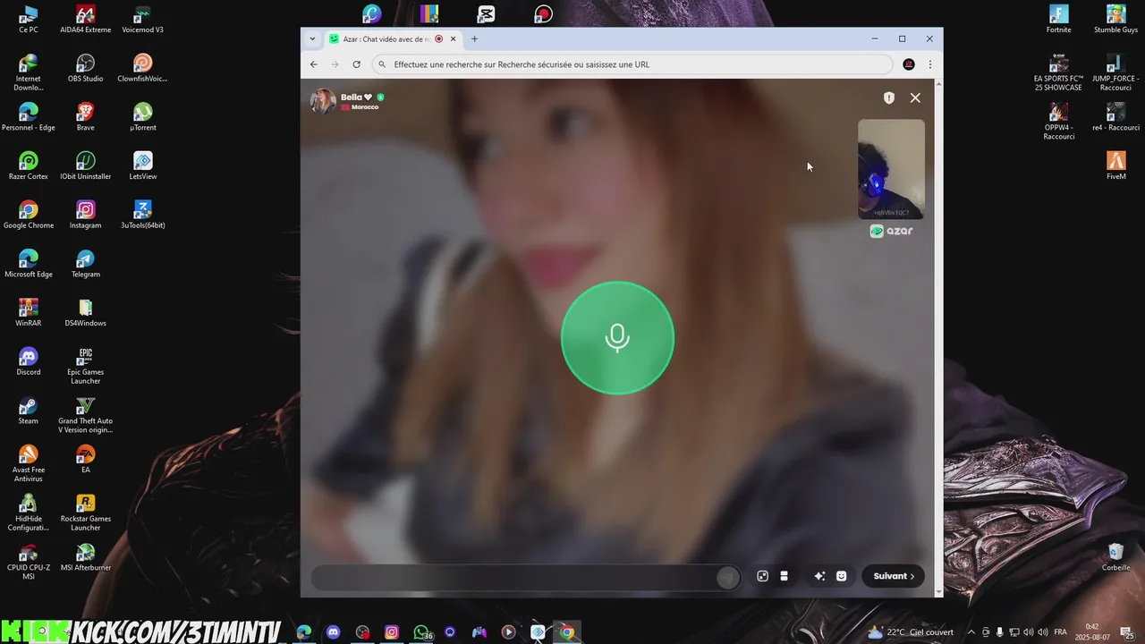1145x644 pixels.
Task: Open Avast Free Antivirus desktop icon
Action: point(29,463)
